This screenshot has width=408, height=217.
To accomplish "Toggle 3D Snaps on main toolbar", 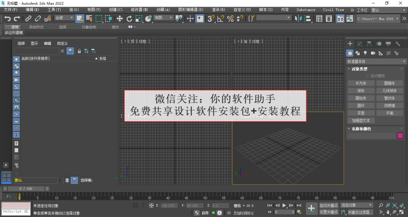I will point(211,18).
